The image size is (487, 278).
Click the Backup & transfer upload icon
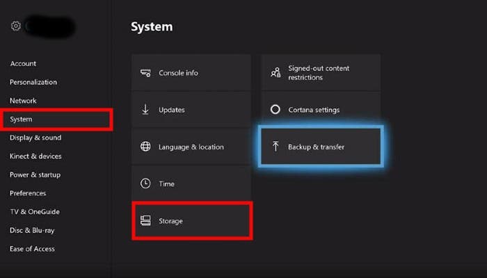(276, 147)
